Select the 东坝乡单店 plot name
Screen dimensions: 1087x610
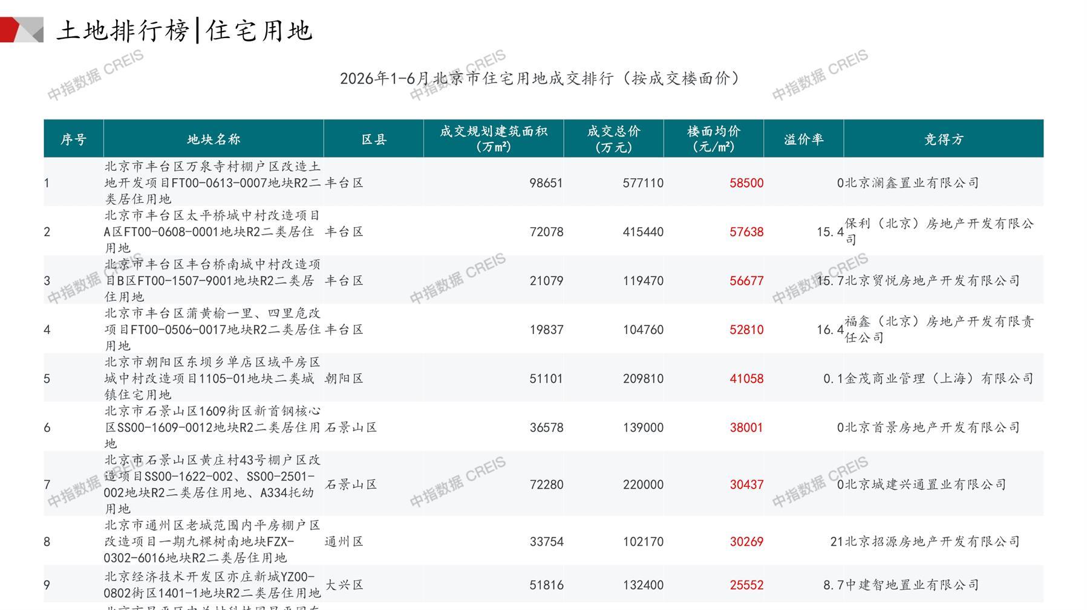pyautogui.click(x=212, y=378)
